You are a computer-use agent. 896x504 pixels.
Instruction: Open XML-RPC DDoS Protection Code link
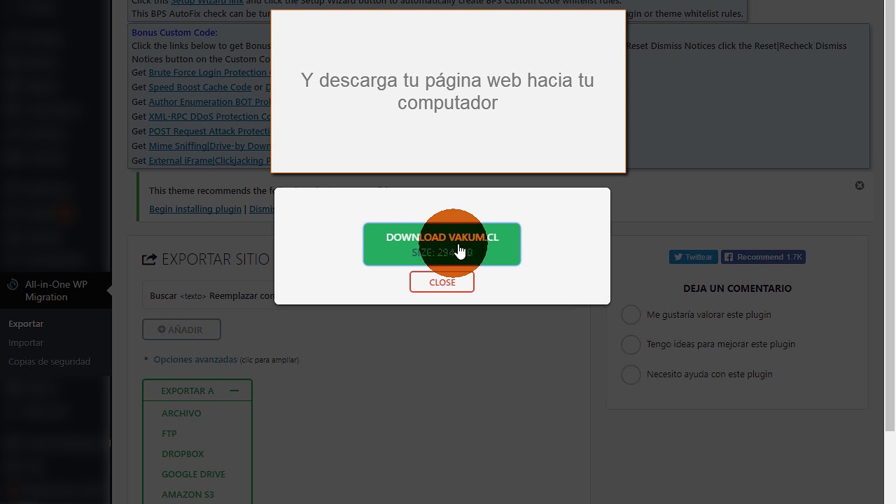[x=209, y=116]
